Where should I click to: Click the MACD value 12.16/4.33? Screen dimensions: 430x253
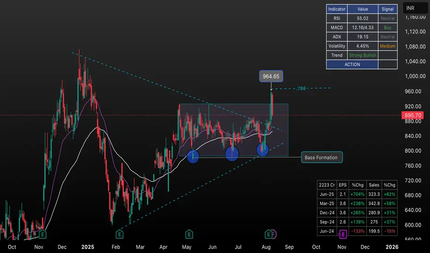coord(363,28)
